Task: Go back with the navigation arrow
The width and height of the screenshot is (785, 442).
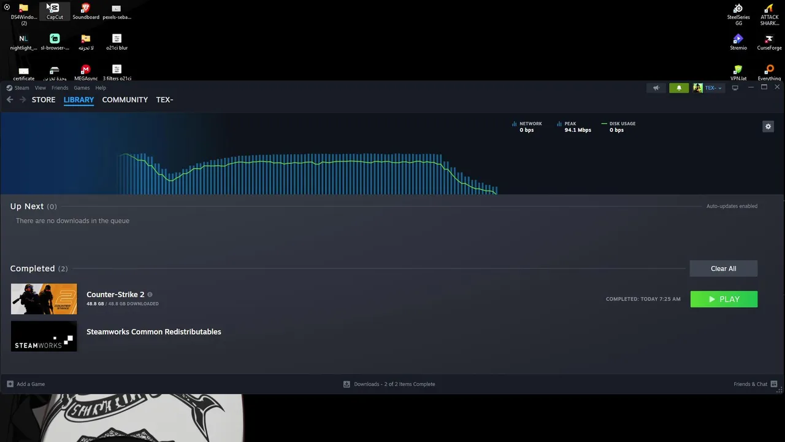Action: (x=10, y=99)
